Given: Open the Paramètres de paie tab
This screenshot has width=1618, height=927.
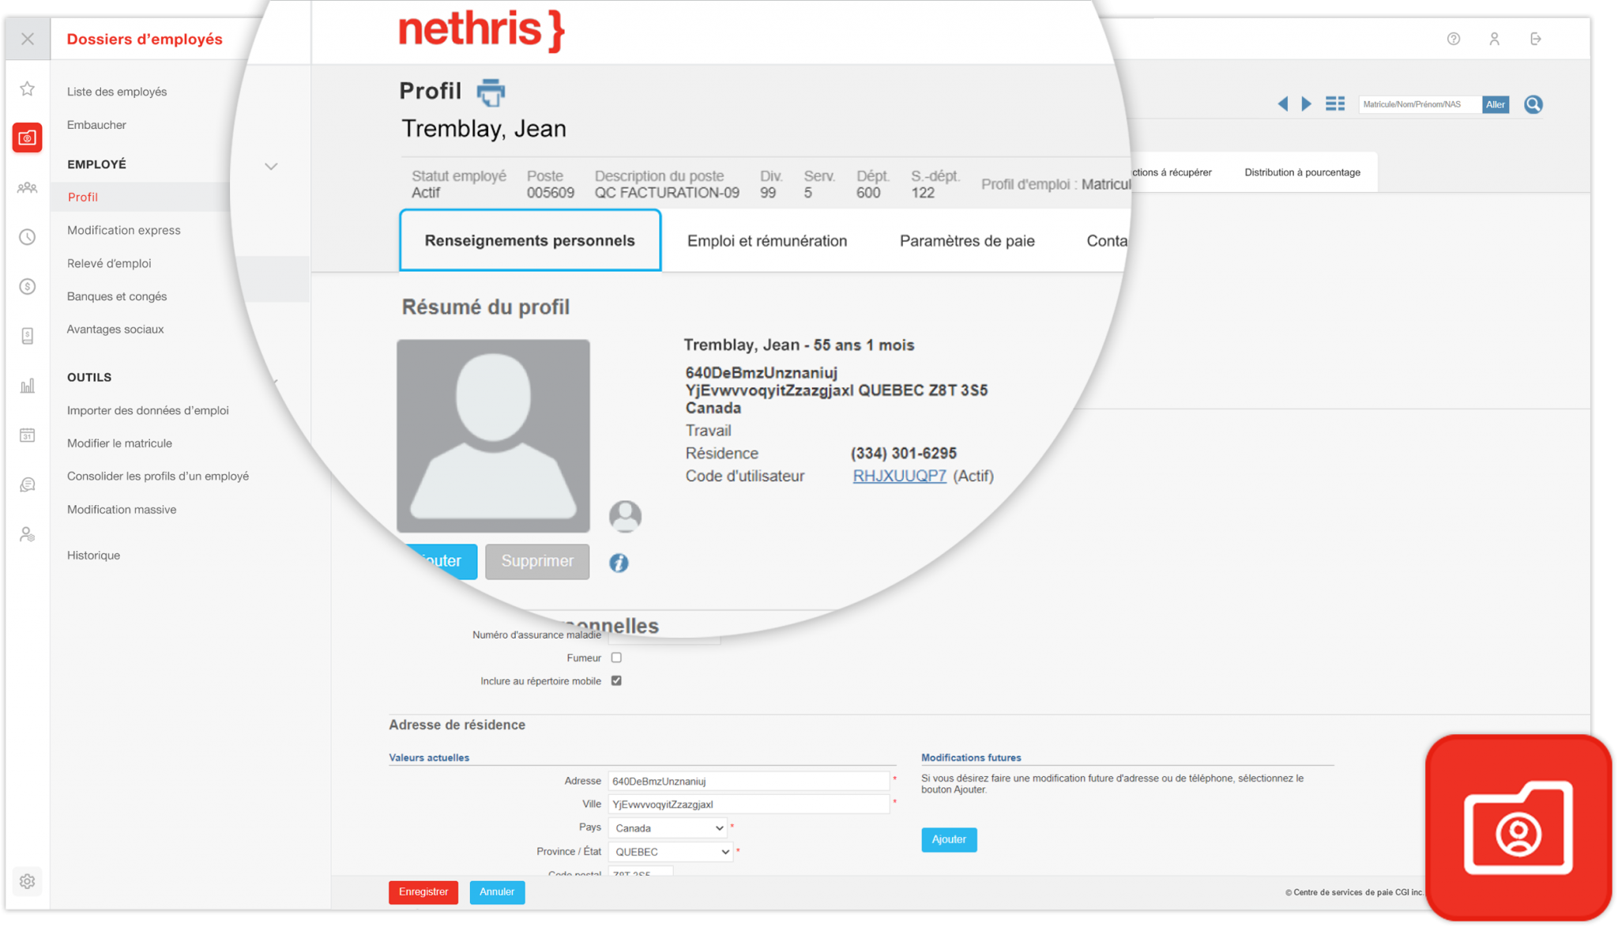Looking at the screenshot, I should (967, 241).
